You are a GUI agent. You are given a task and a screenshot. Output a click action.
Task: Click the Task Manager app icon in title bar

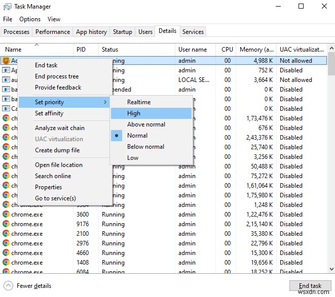tap(7, 7)
